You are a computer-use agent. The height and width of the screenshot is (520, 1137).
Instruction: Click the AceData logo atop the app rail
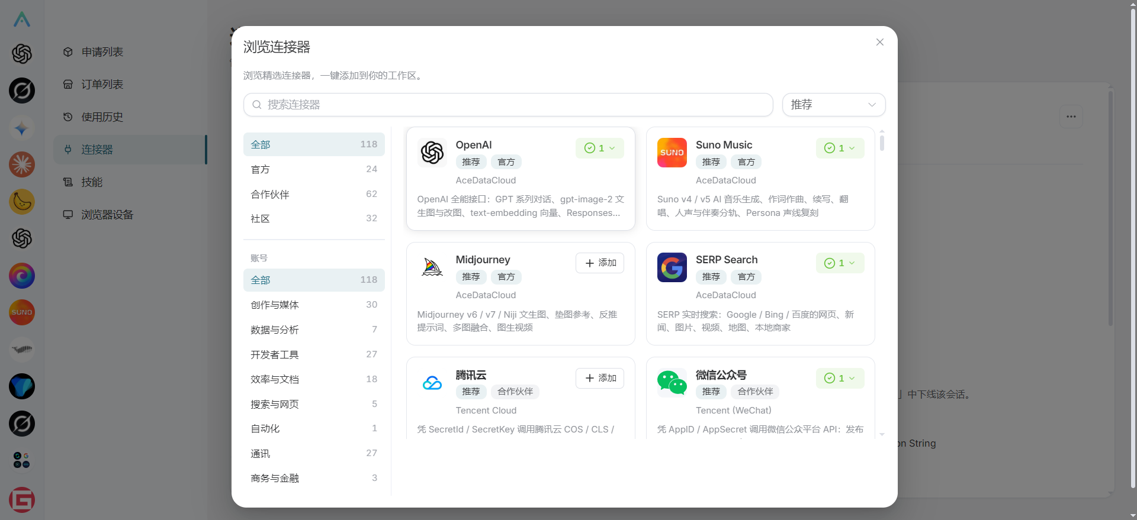tap(22, 20)
